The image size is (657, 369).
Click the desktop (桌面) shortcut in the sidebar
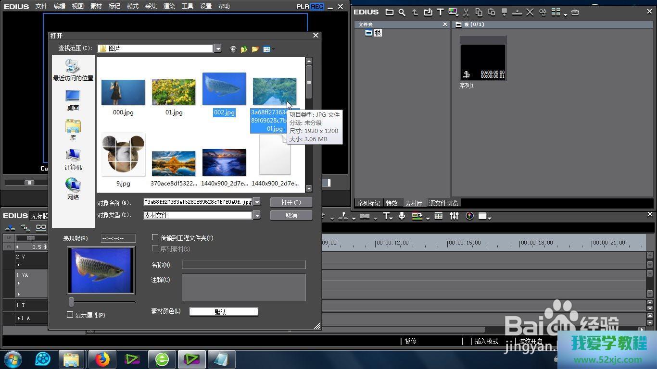point(73,100)
